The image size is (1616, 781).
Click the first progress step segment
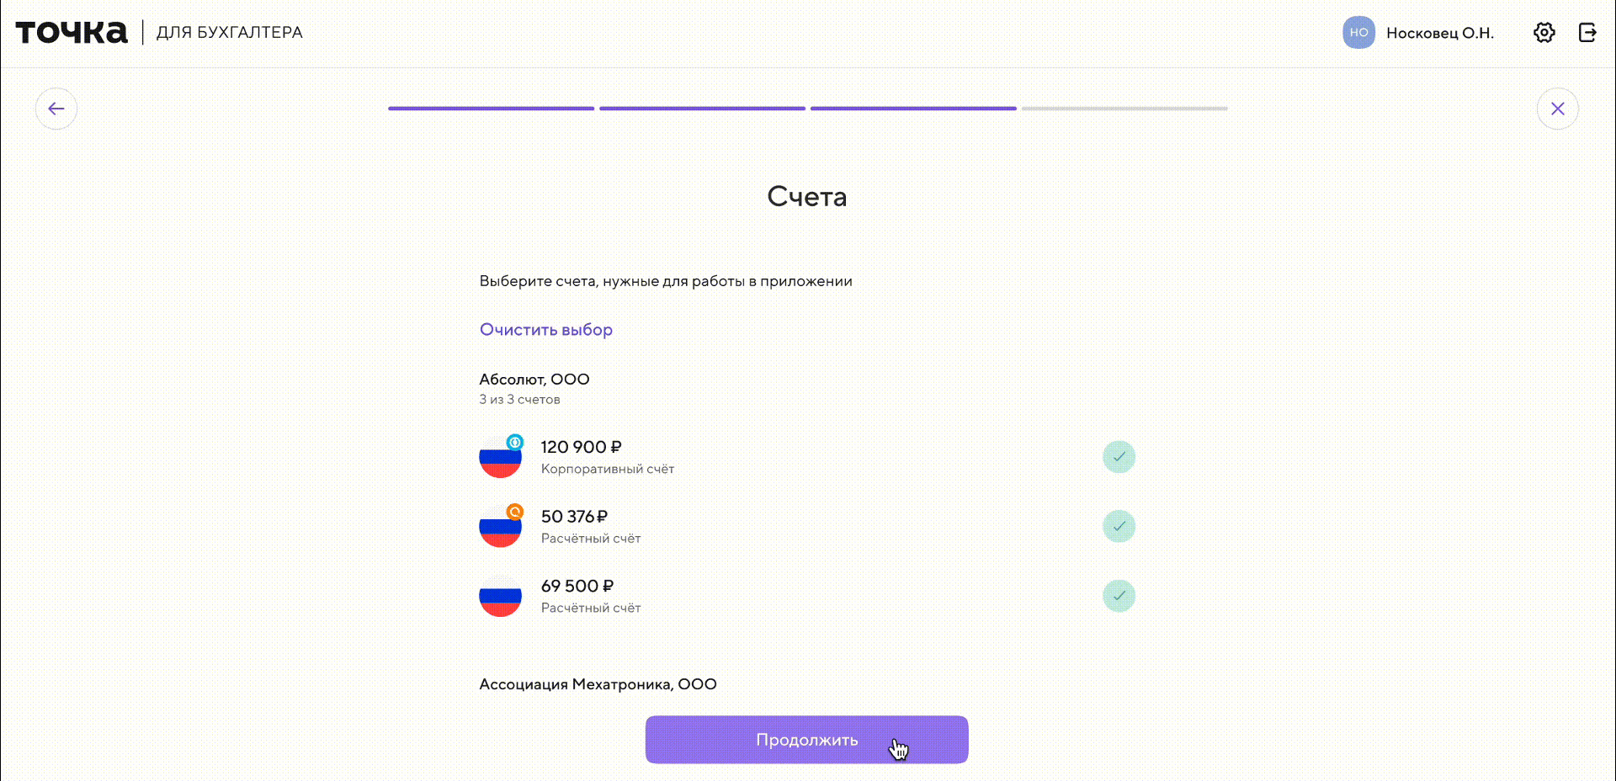491,109
